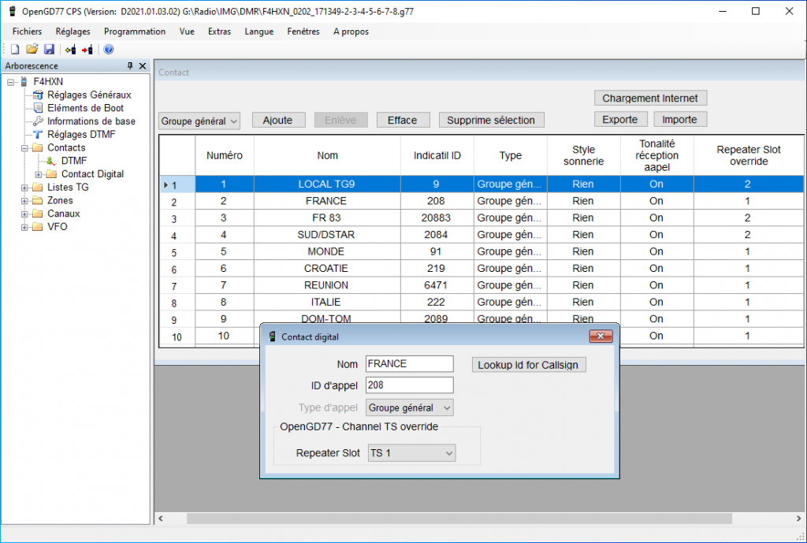Open the Fichiers menu
This screenshot has width=807, height=543.
pyautogui.click(x=28, y=32)
